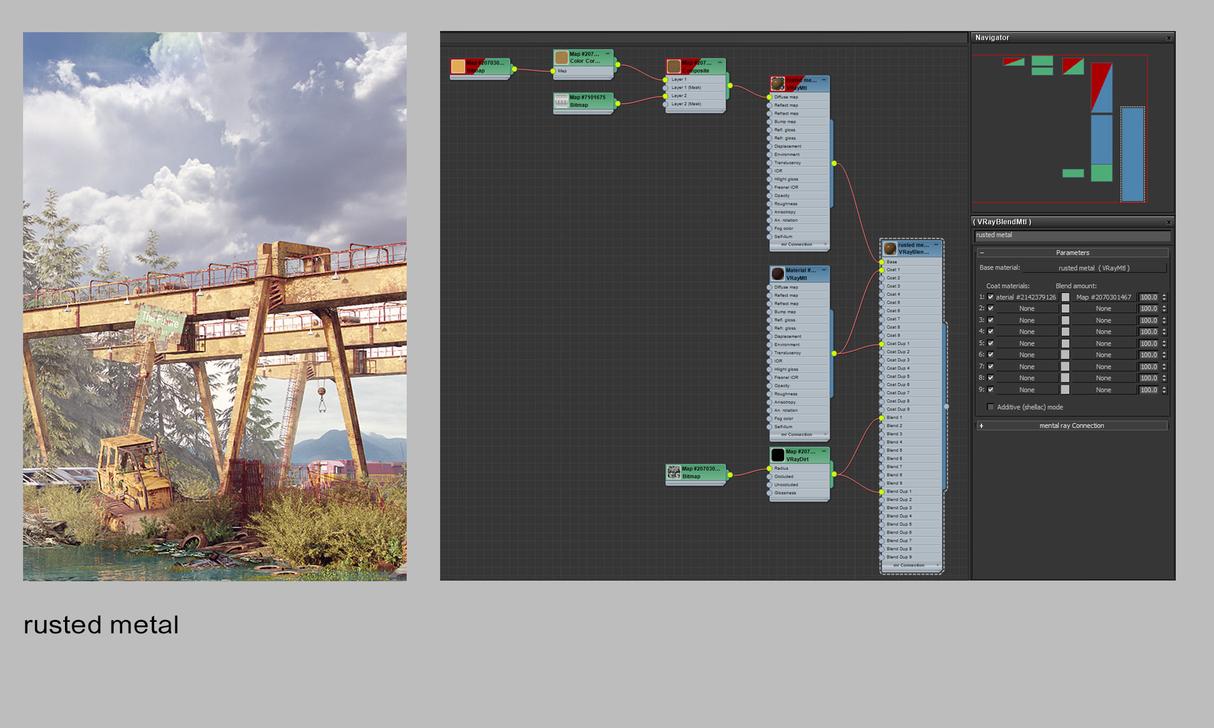The height and width of the screenshot is (728, 1214).
Task: Toggle coat material 4 enable checkbox
Action: coord(991,331)
